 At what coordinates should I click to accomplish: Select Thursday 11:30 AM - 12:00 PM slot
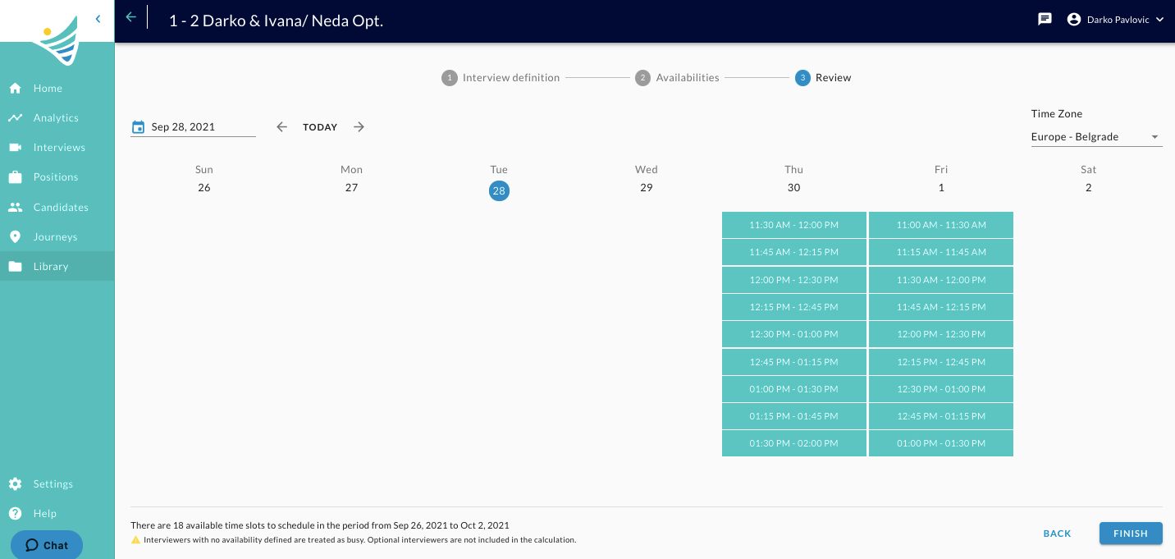[x=793, y=225]
